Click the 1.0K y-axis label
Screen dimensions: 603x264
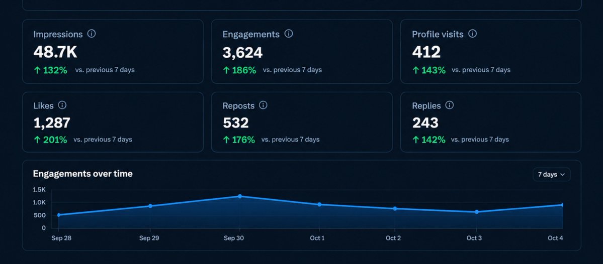pos(39,202)
